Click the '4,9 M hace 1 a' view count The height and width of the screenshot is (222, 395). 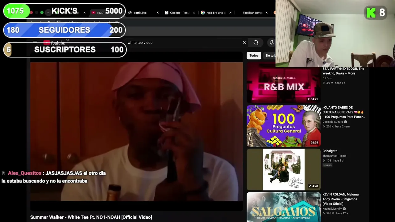334,83
